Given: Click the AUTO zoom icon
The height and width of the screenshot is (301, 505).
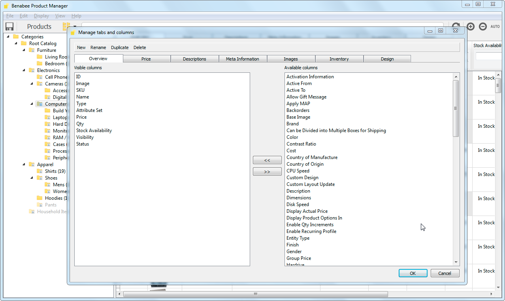Looking at the screenshot, I should point(495,27).
